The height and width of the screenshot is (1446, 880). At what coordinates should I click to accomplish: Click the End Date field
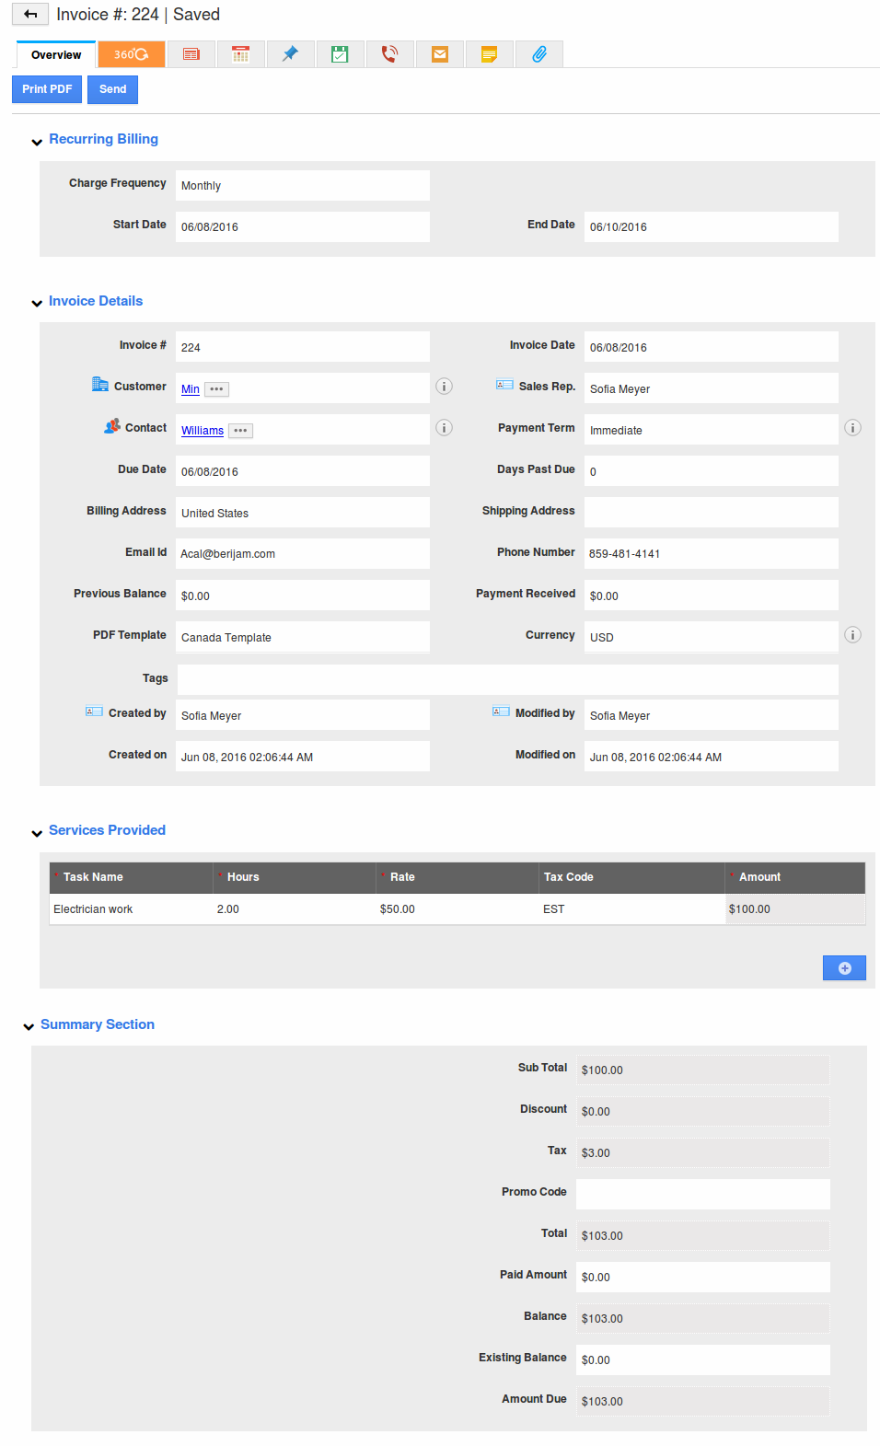[x=712, y=226]
